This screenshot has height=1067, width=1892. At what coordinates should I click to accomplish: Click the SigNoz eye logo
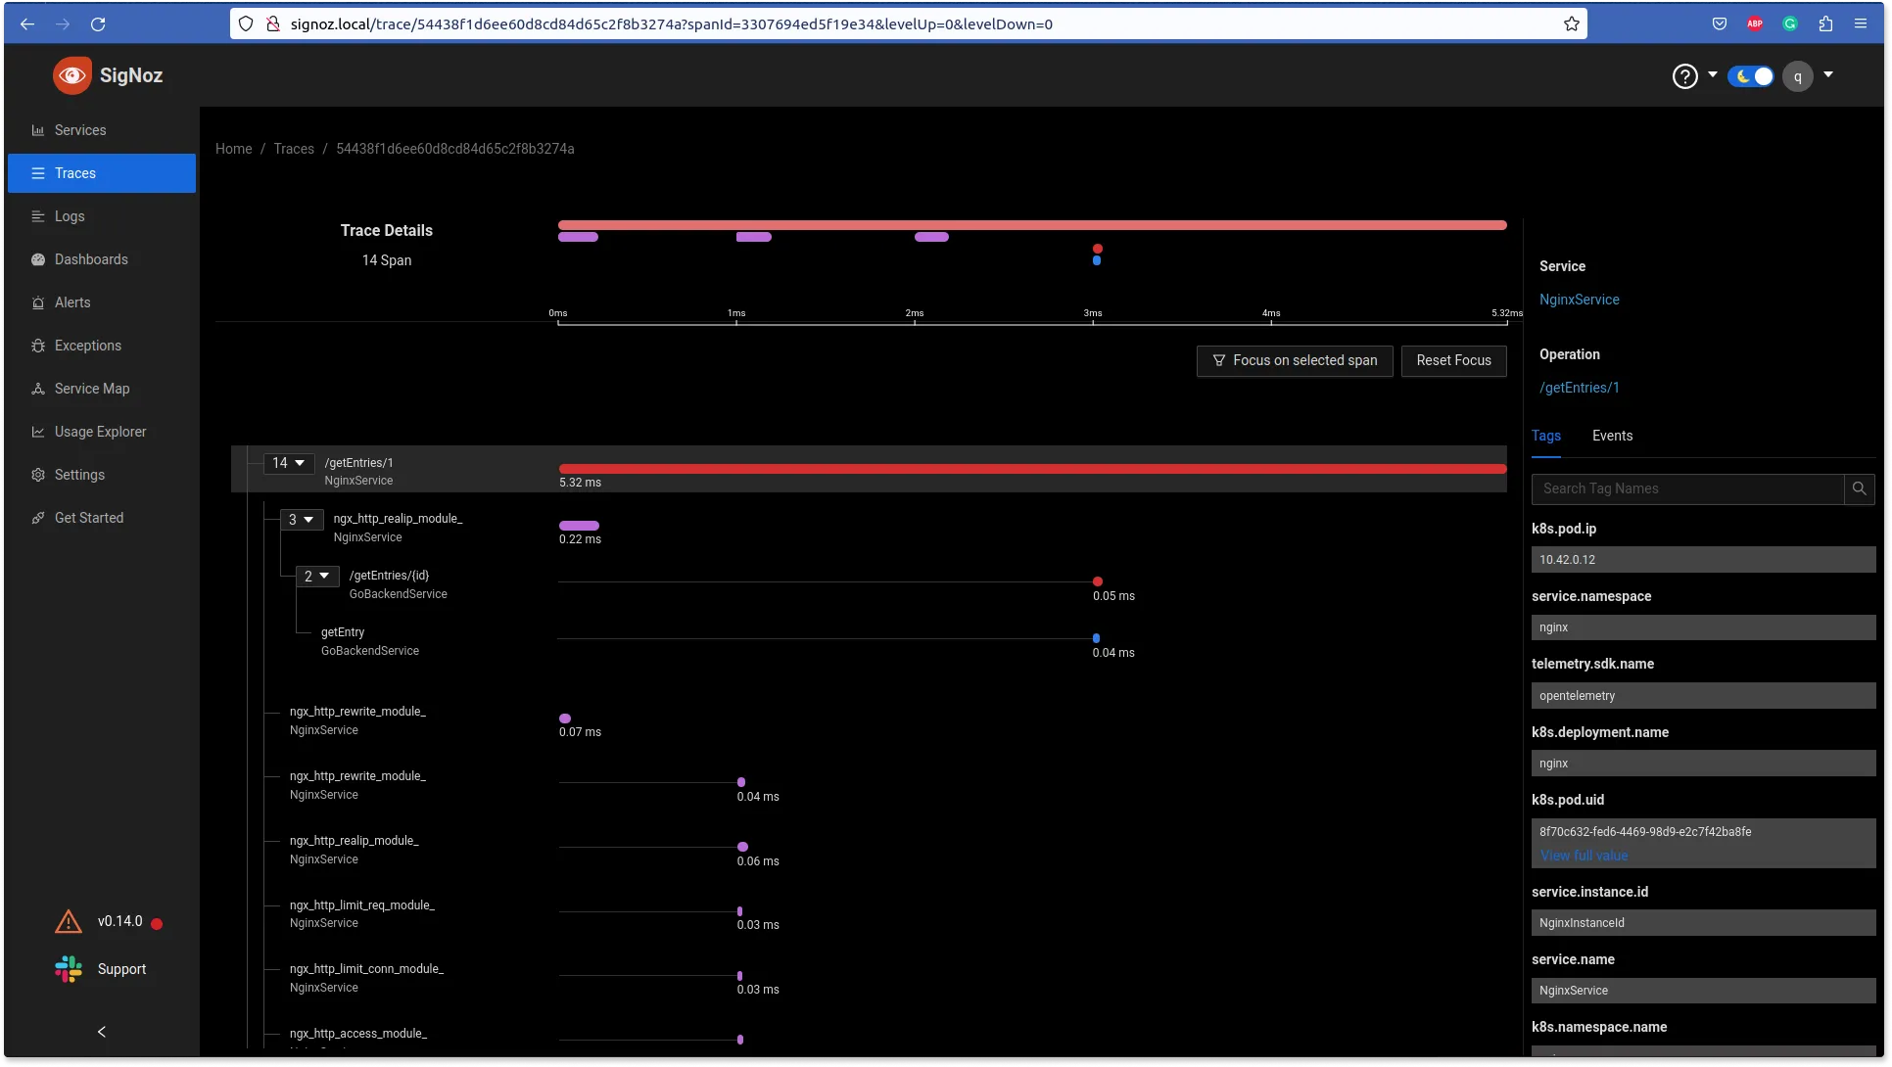click(71, 75)
